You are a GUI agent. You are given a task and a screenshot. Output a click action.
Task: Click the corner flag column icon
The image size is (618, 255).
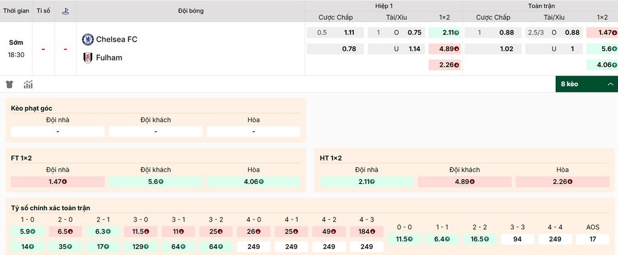(x=65, y=11)
